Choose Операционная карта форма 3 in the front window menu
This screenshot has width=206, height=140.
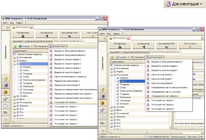[169, 96]
